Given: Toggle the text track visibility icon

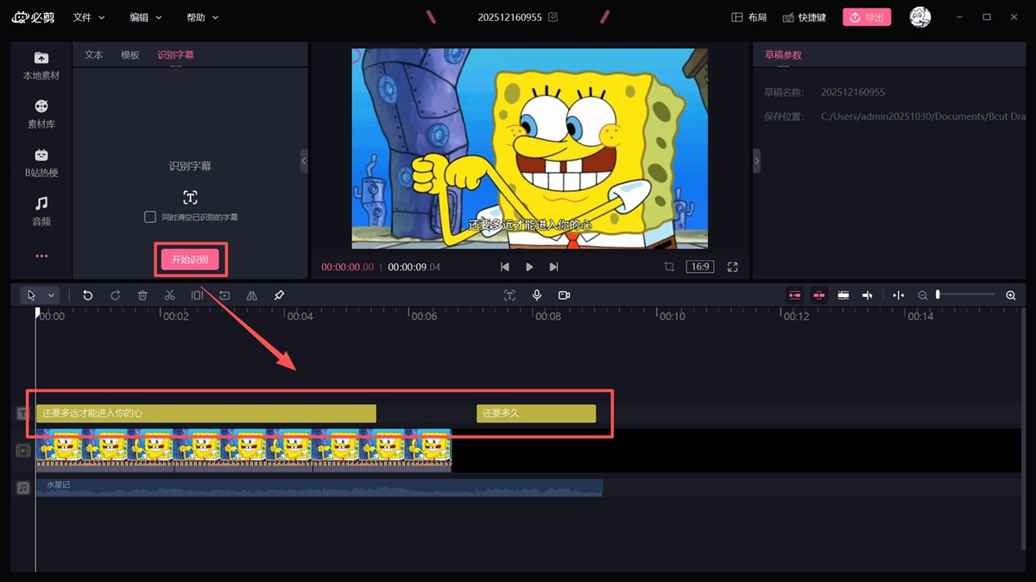Looking at the screenshot, I should click(x=23, y=414).
